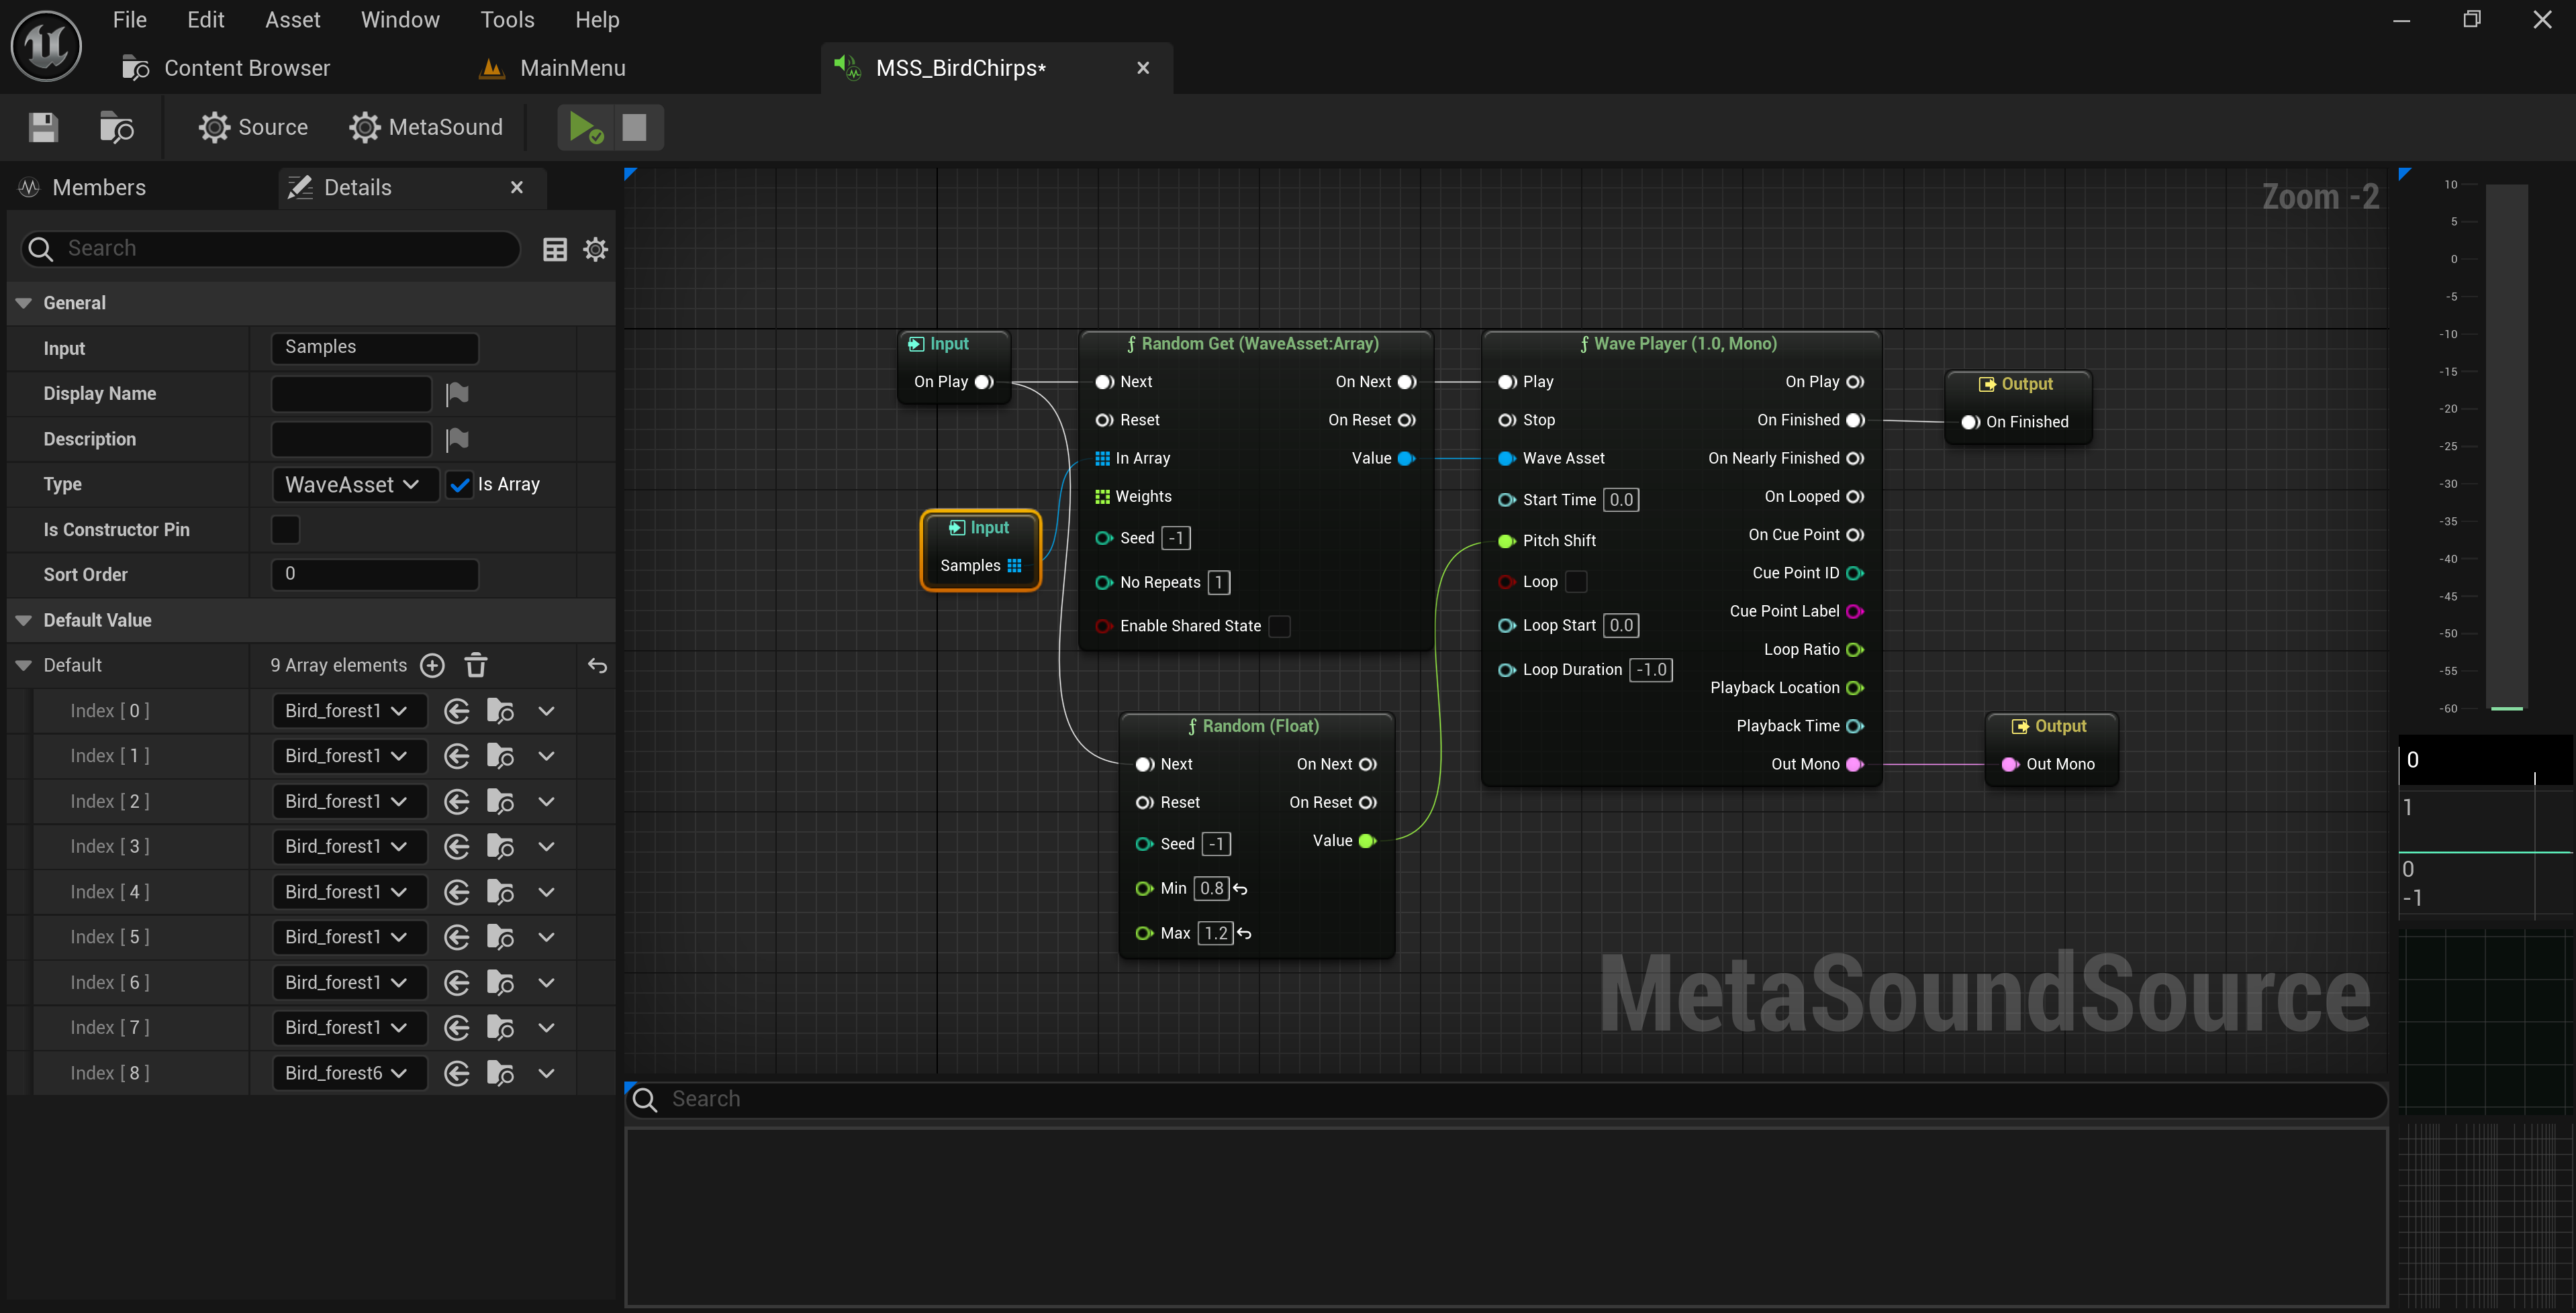Click the Description localization flag icon
The width and height of the screenshot is (2576, 1313).
coord(457,439)
